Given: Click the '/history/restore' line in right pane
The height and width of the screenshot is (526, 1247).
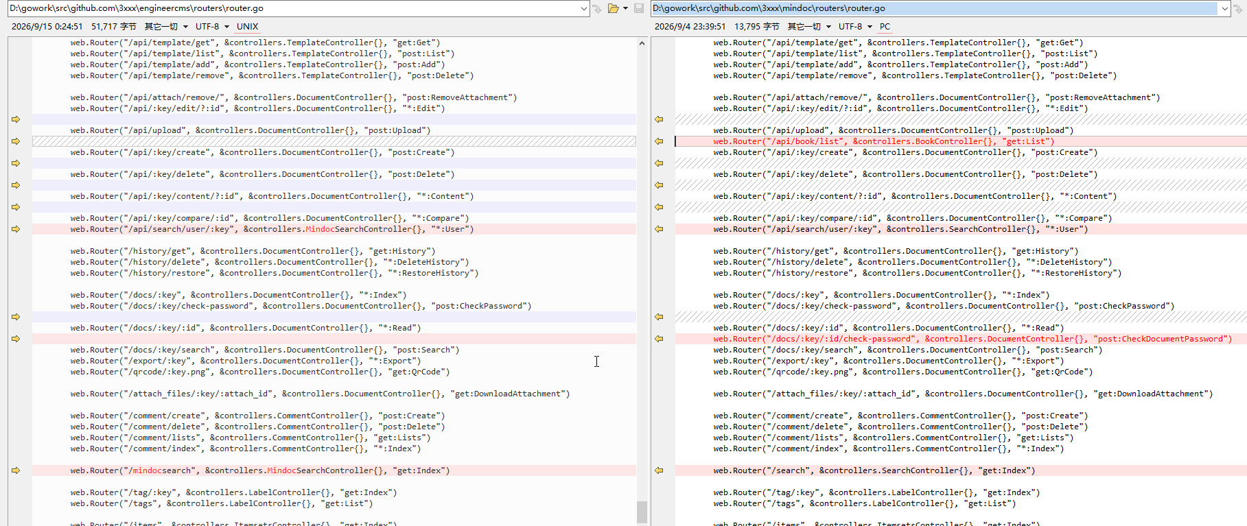Looking at the screenshot, I should 917,273.
